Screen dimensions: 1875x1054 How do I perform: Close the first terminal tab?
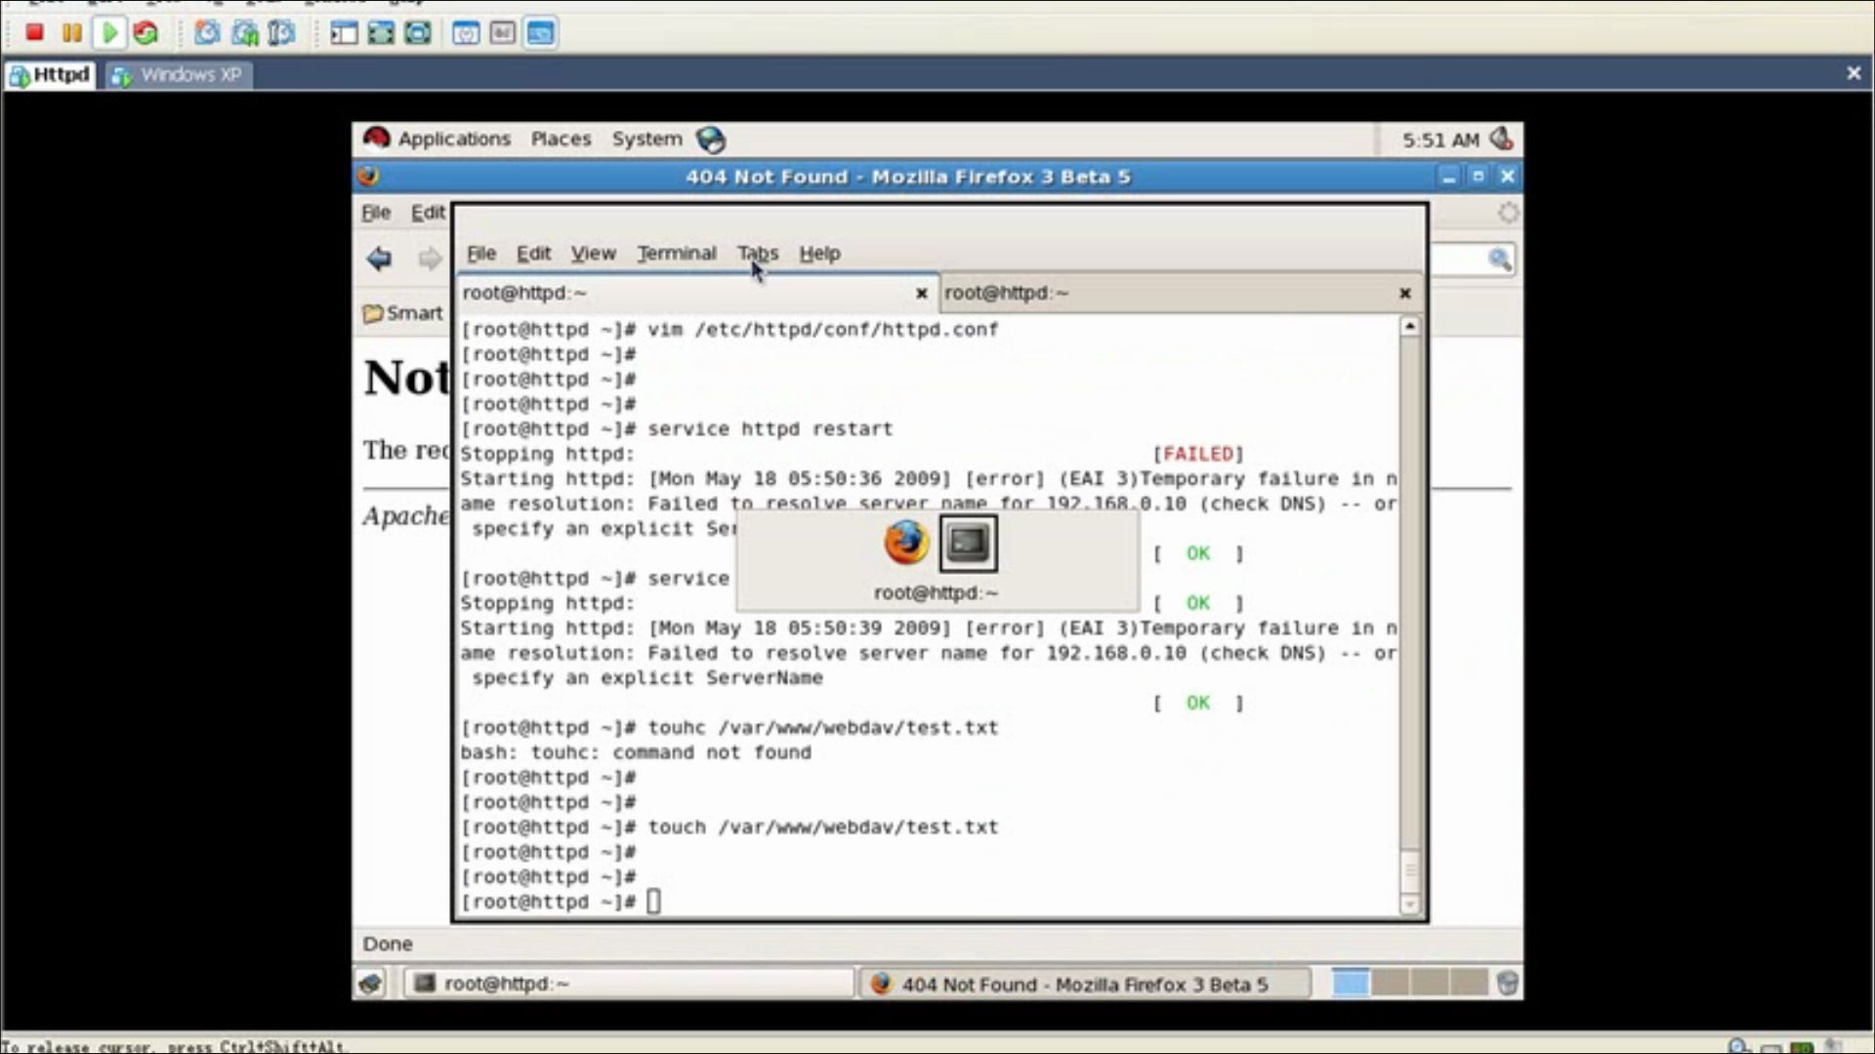tap(921, 293)
